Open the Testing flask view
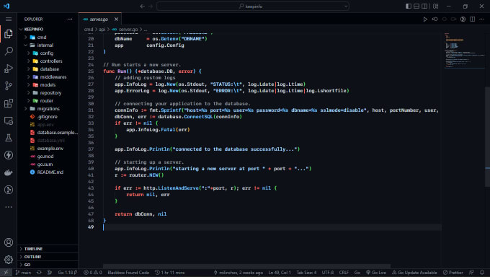The height and width of the screenshot is (277, 490). pos(9,138)
